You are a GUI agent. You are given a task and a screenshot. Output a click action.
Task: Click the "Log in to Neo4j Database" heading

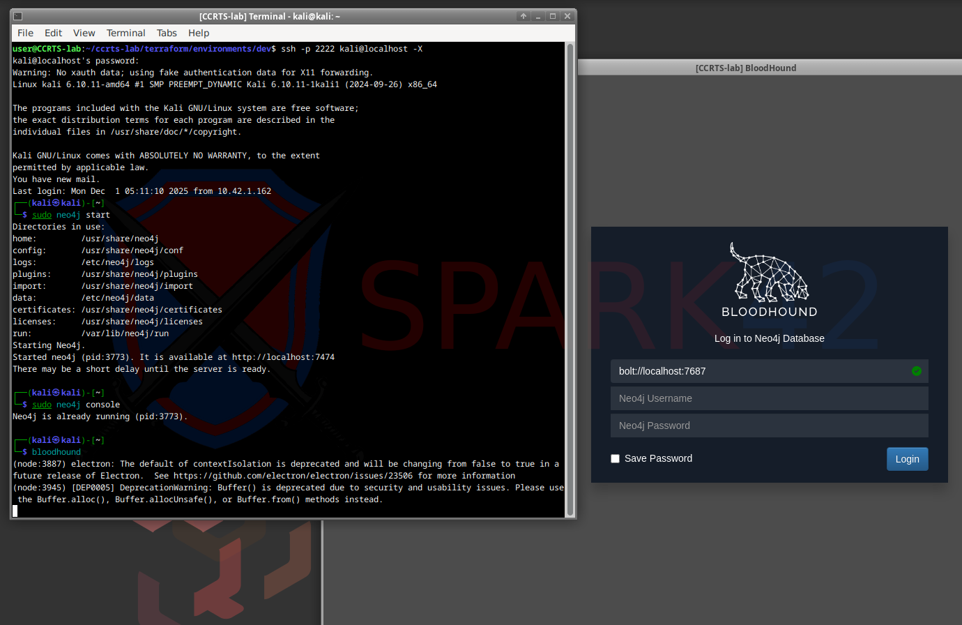(x=770, y=338)
